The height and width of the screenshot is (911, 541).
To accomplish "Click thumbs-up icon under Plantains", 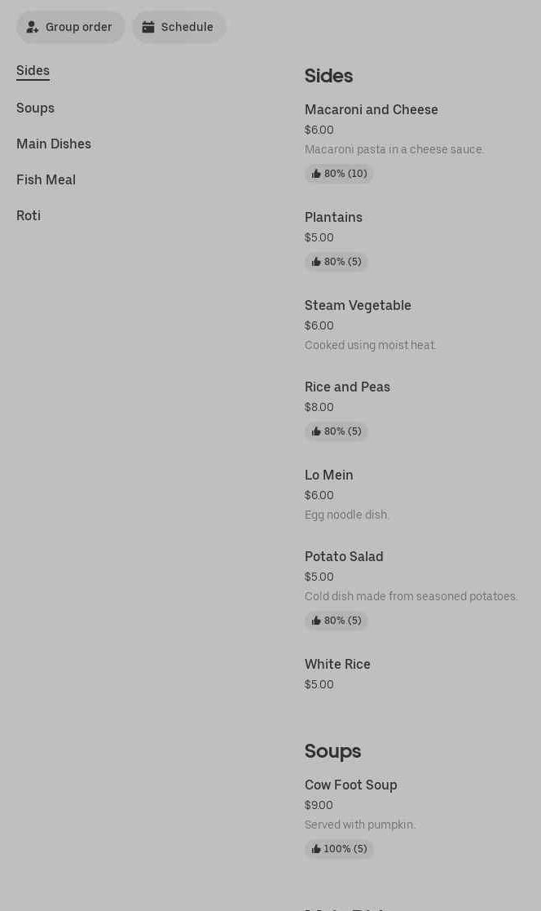I will (x=316, y=262).
